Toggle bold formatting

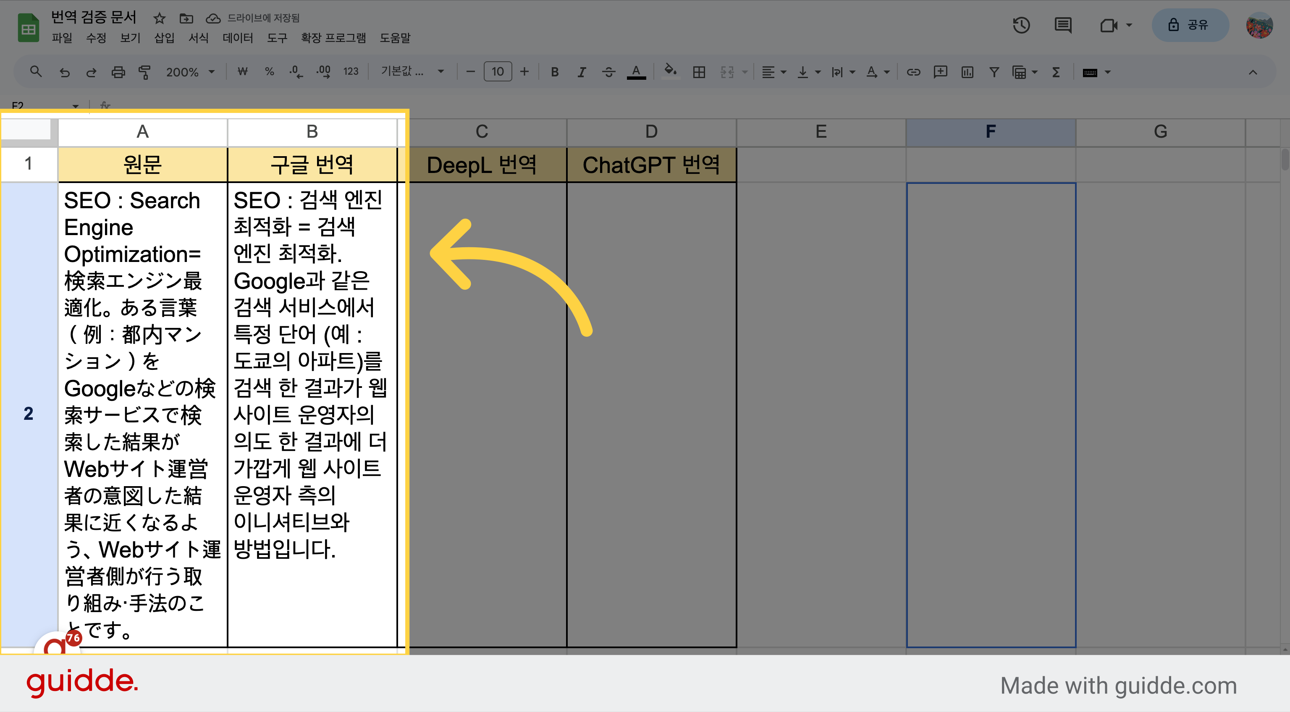tap(554, 72)
